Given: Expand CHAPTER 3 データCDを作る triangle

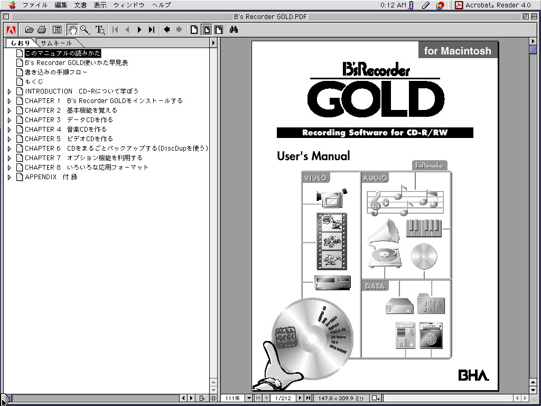Looking at the screenshot, I should coord(10,120).
